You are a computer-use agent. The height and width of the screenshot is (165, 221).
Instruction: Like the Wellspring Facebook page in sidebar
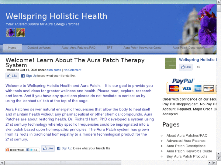click(x=186, y=67)
